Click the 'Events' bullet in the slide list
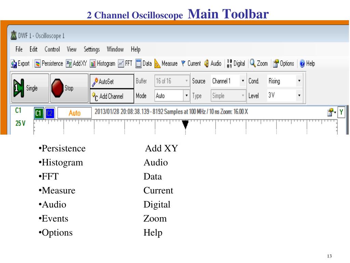Viewport: 350px width, 263px height. [53, 218]
